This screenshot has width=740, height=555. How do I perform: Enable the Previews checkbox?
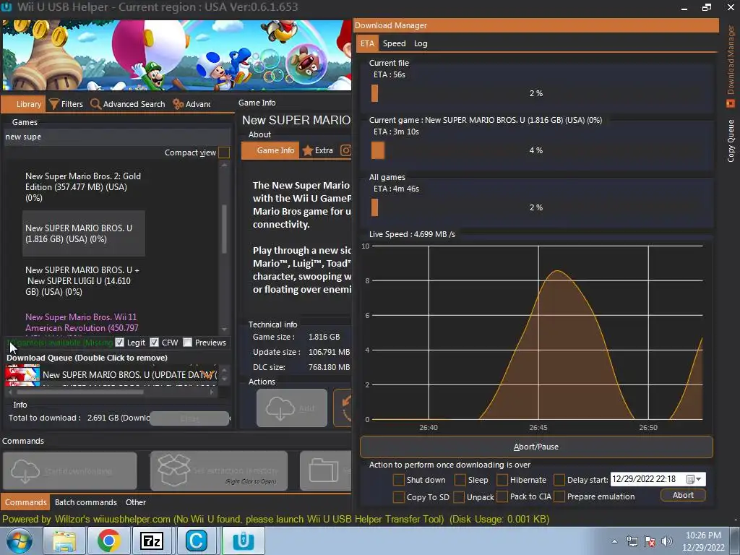tap(187, 342)
